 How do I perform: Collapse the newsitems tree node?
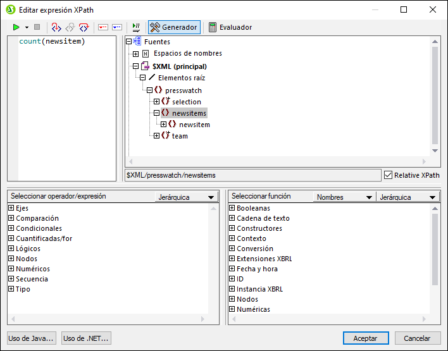[157, 113]
